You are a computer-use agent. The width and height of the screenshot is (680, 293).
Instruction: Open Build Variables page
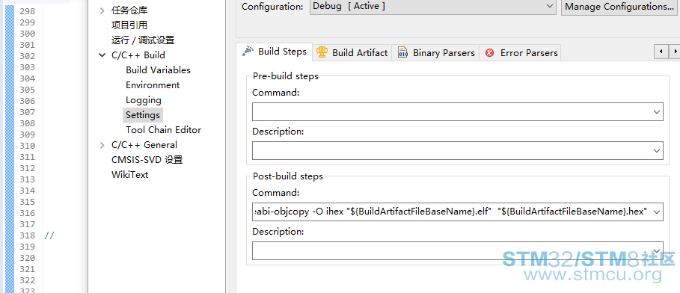coord(158,70)
